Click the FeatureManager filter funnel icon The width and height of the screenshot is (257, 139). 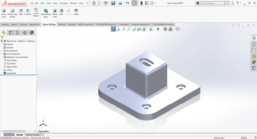click(x=2, y=37)
